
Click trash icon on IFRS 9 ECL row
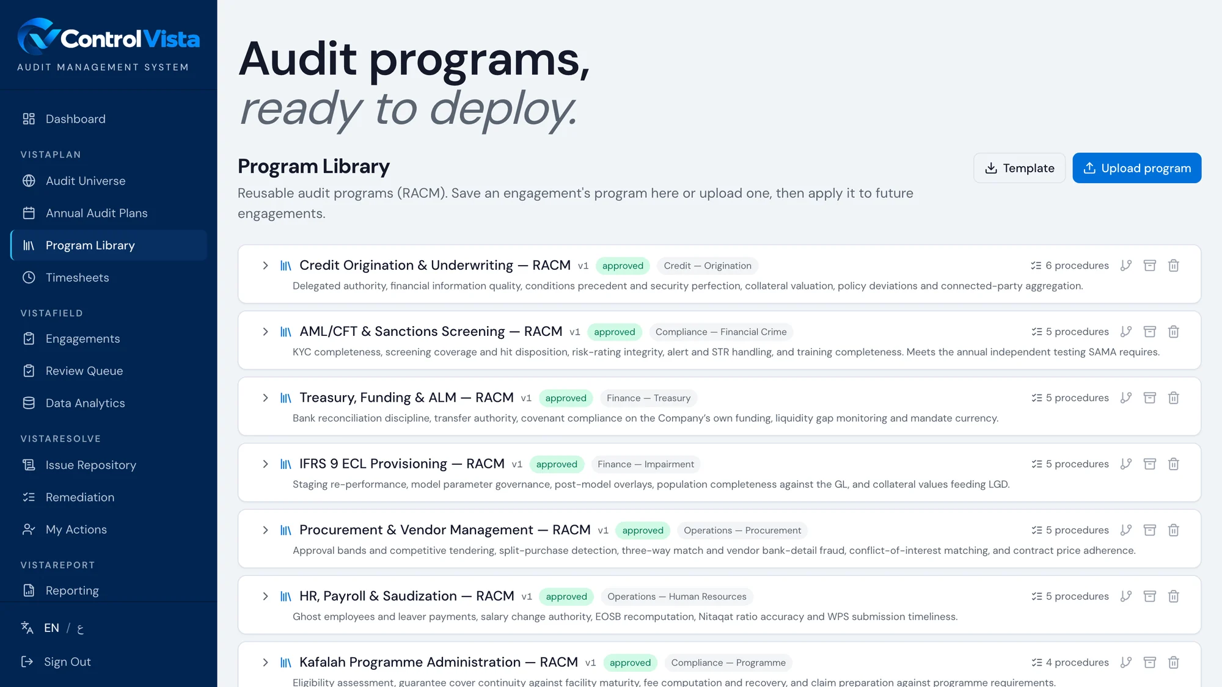(x=1174, y=464)
